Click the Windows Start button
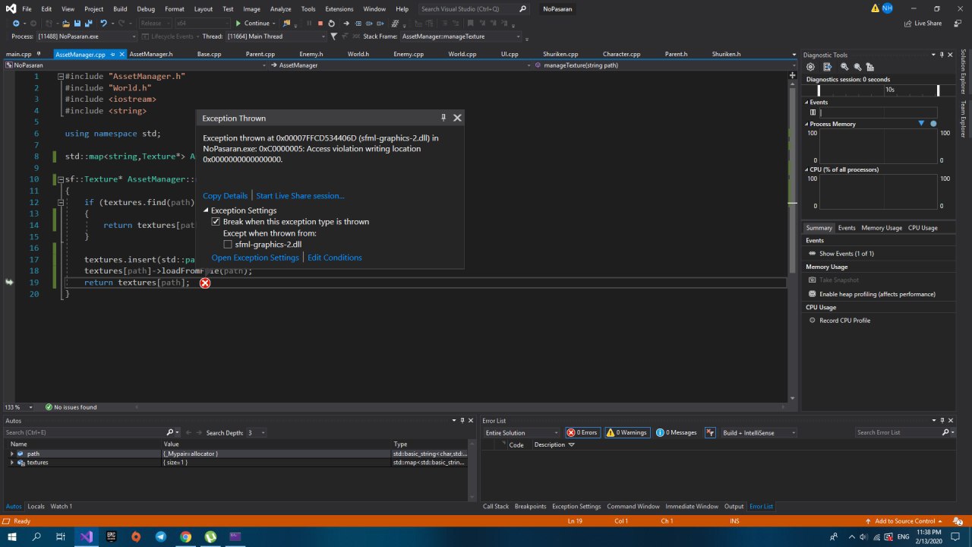This screenshot has height=547, width=972. pos(12,536)
